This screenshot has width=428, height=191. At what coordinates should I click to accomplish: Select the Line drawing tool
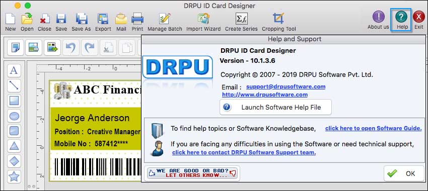(14, 86)
